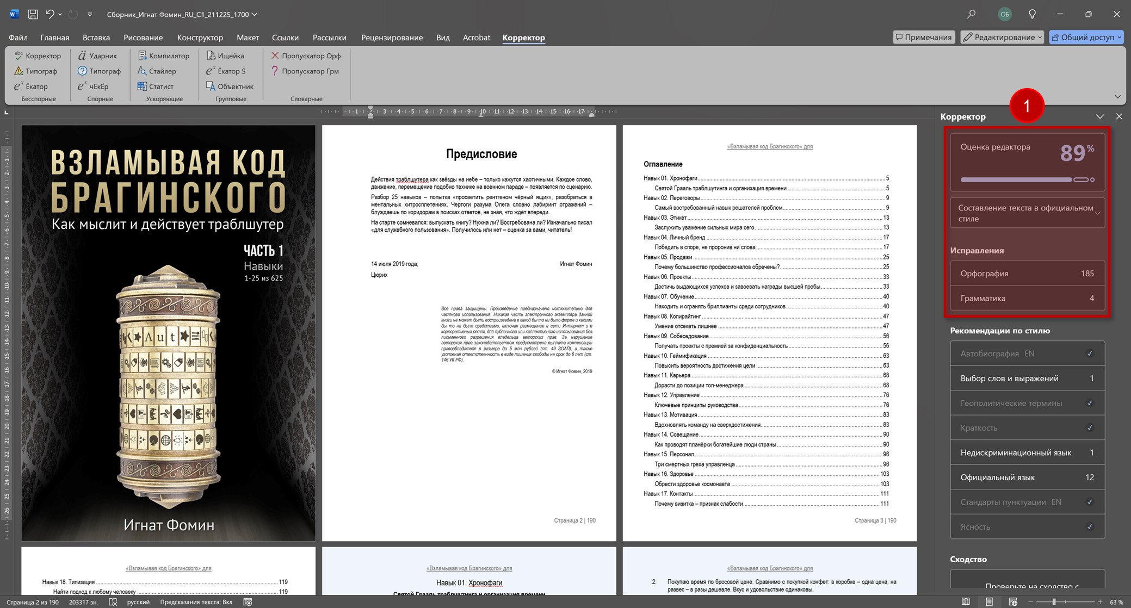This screenshot has height=608, width=1131.
Task: Run the чЕкЁр tool
Action: point(93,86)
